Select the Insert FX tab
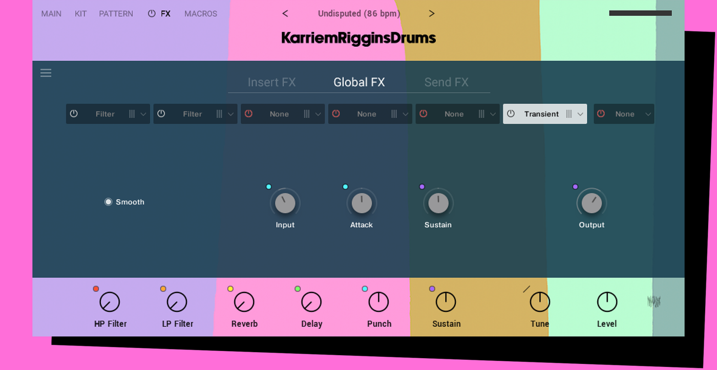 click(x=271, y=82)
